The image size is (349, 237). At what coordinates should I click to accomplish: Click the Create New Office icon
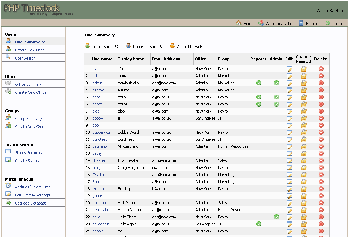[x=8, y=92]
